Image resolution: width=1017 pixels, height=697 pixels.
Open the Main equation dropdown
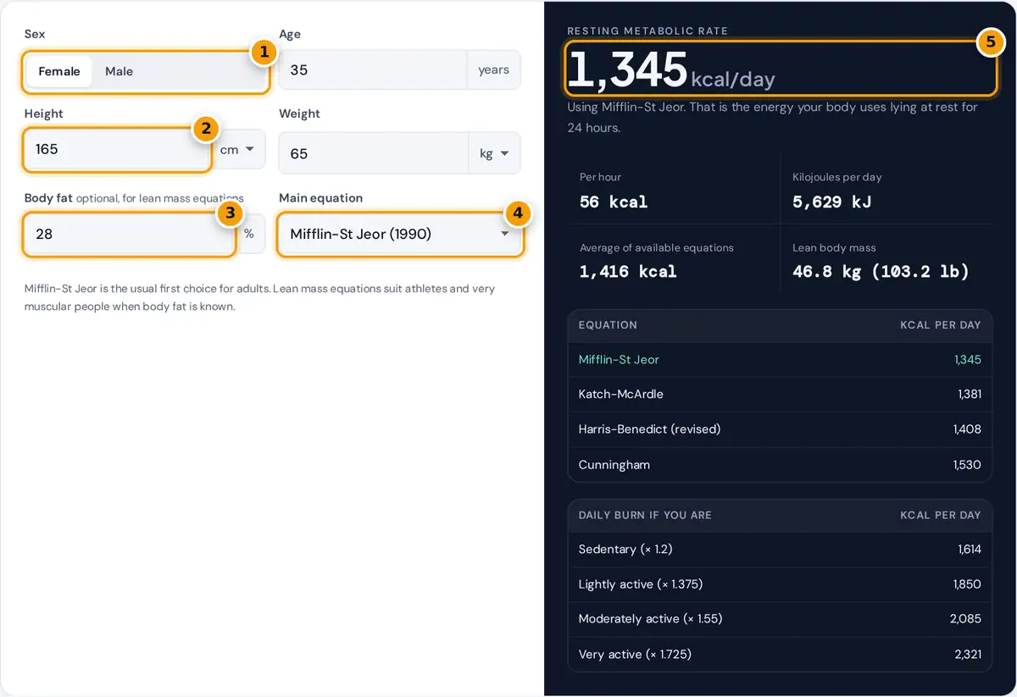400,234
